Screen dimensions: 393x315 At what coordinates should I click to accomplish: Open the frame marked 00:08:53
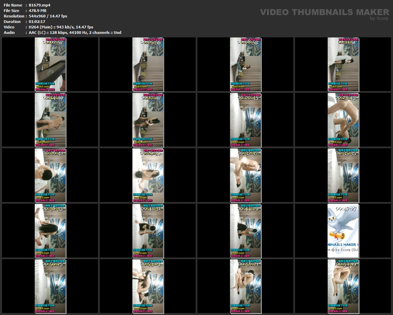(x=245, y=64)
